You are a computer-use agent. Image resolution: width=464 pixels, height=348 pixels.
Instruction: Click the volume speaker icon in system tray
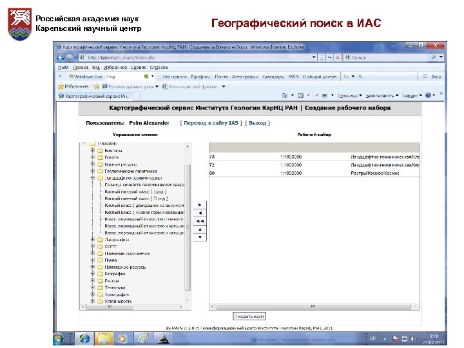point(414,338)
